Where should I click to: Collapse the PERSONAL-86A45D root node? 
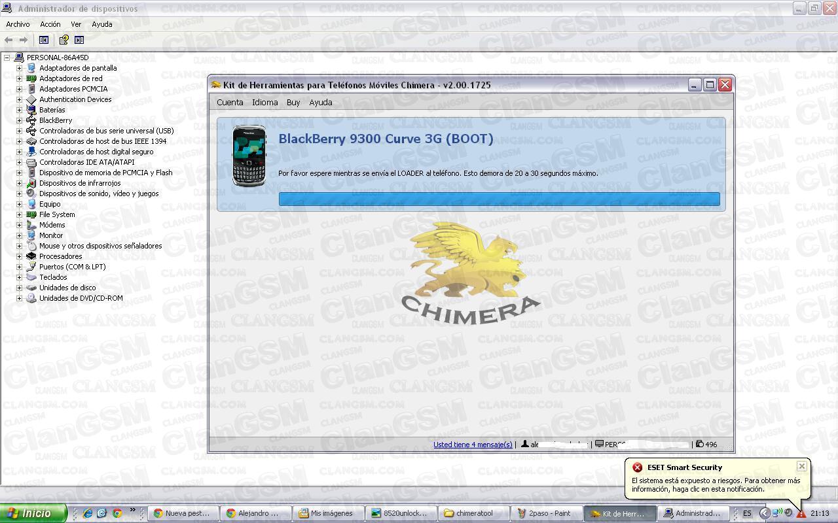[x=7, y=58]
